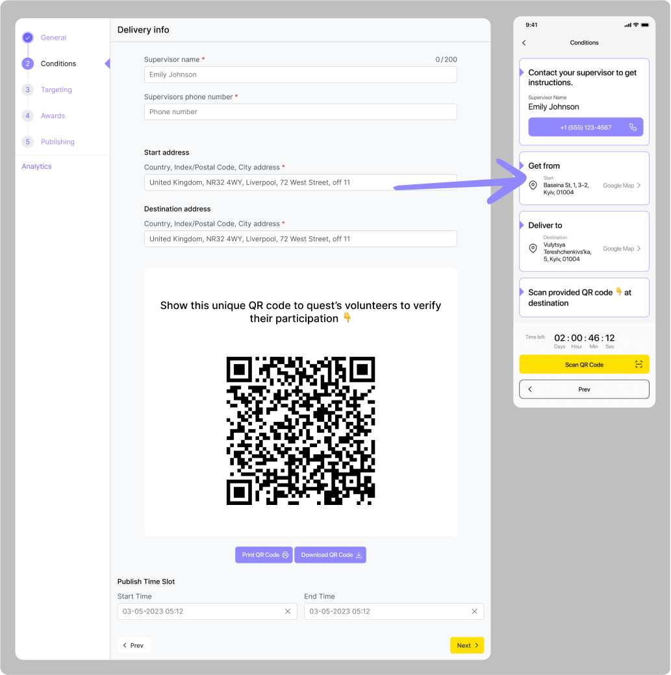
Task: Click the location pin icon under Get from
Action: click(x=533, y=186)
